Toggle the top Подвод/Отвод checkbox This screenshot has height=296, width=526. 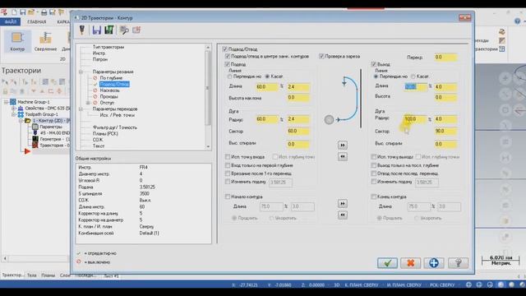[224, 49]
